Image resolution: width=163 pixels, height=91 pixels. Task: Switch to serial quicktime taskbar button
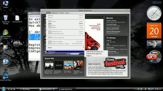point(48,89)
